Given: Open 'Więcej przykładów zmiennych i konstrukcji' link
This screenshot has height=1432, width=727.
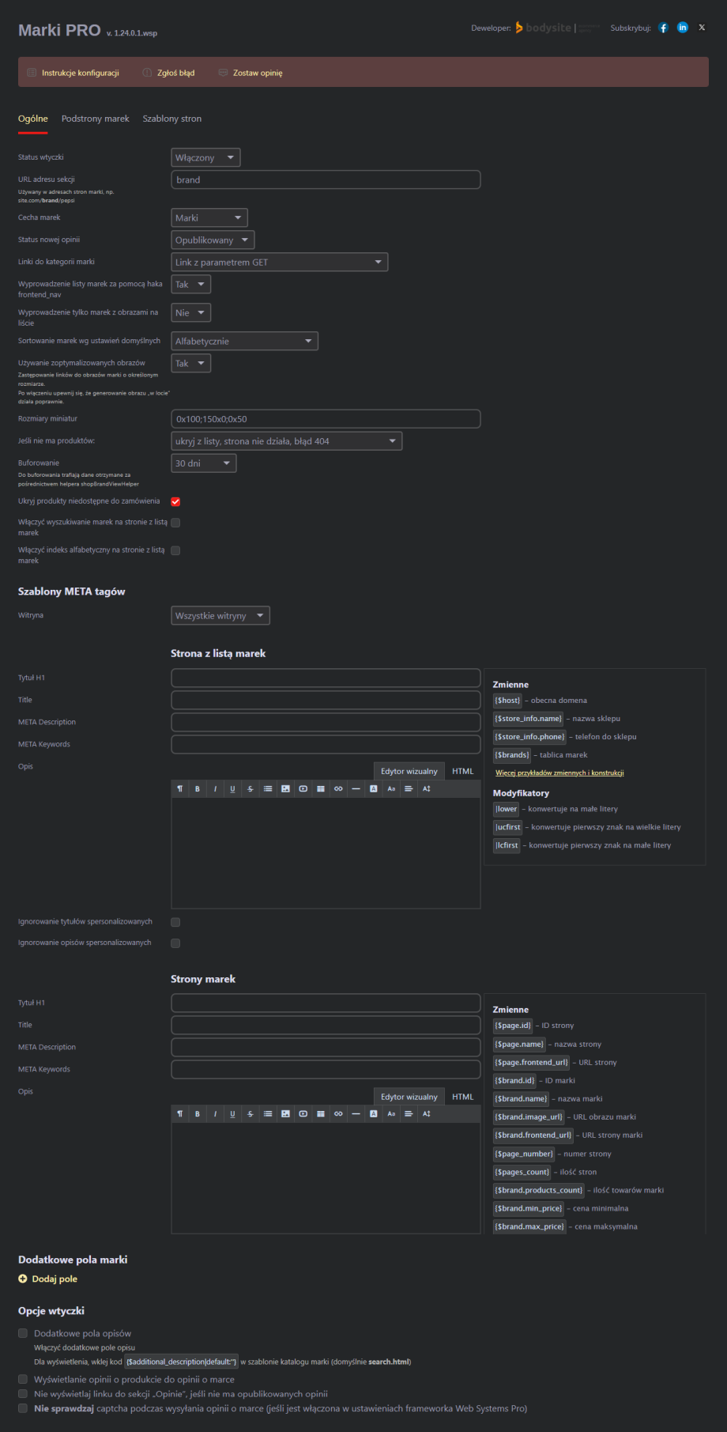Looking at the screenshot, I should 559,773.
